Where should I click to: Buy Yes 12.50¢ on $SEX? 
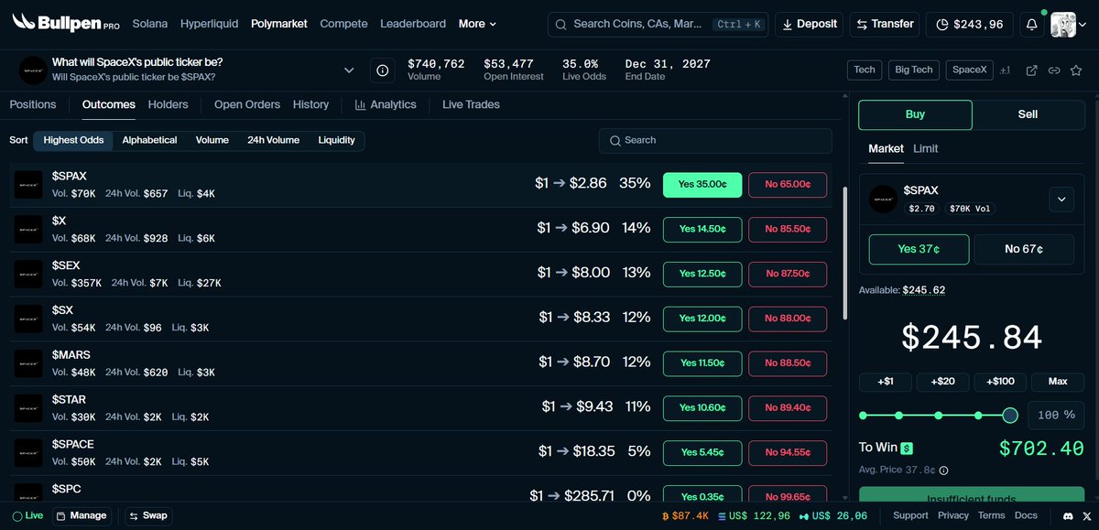pyautogui.click(x=702, y=273)
